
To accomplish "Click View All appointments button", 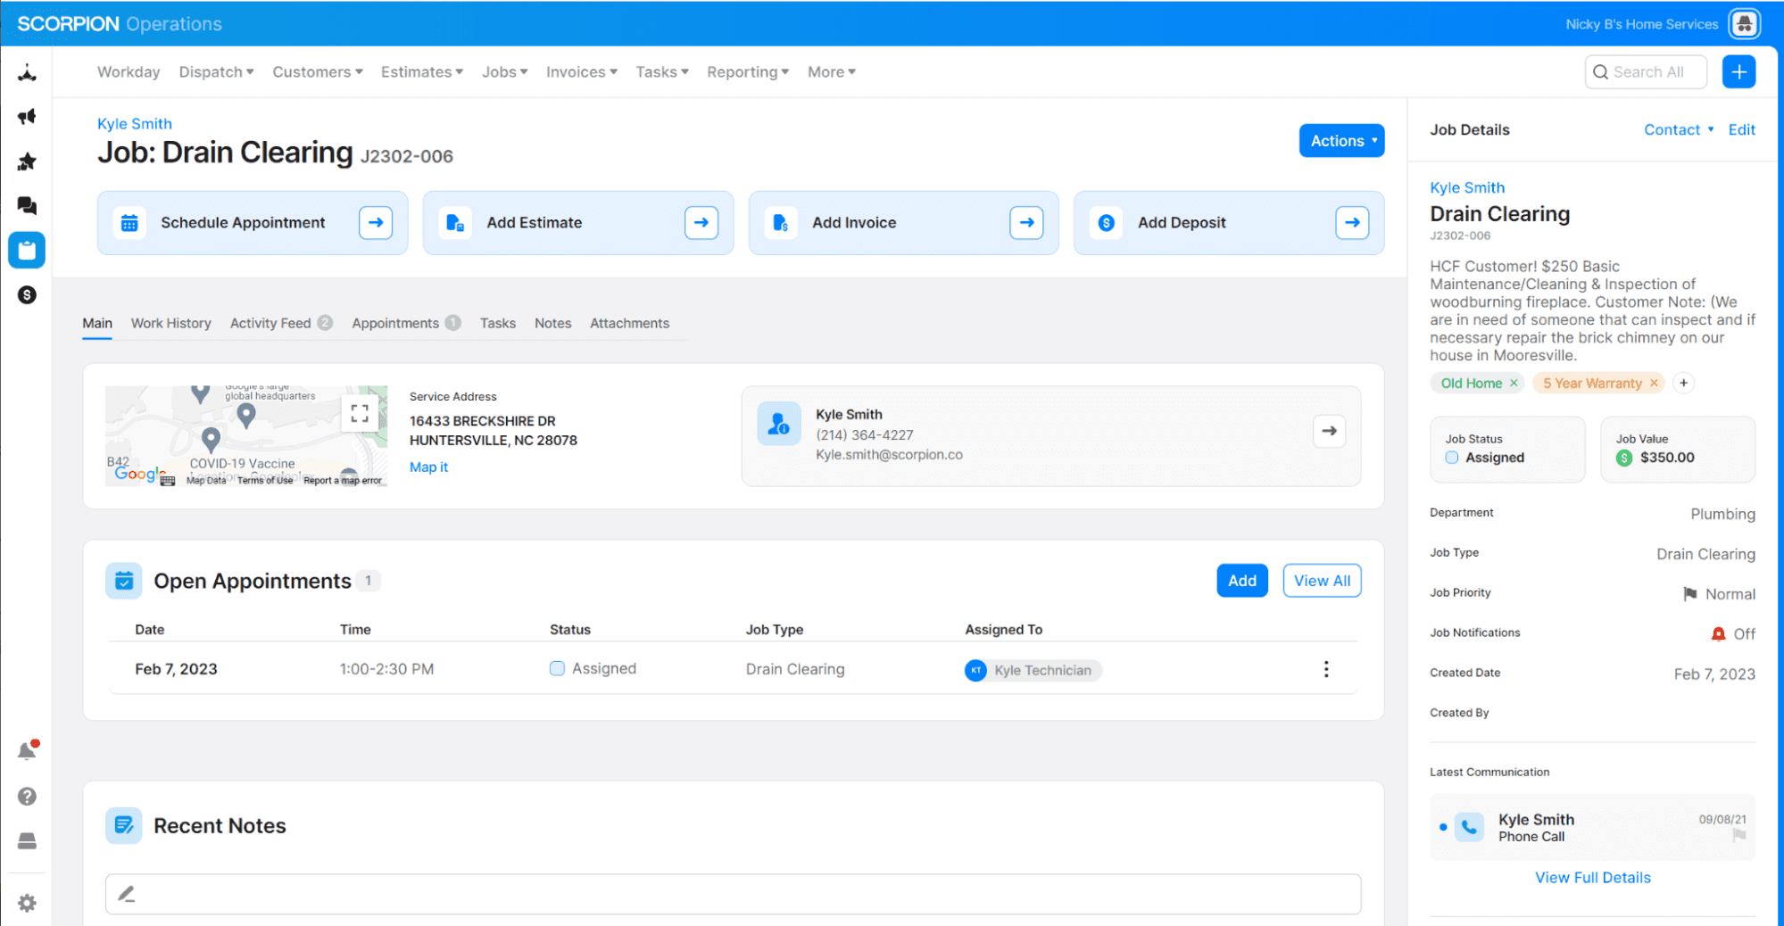I will (1321, 581).
